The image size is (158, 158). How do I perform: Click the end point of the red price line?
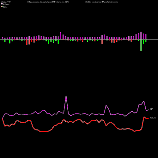pos(148,118)
